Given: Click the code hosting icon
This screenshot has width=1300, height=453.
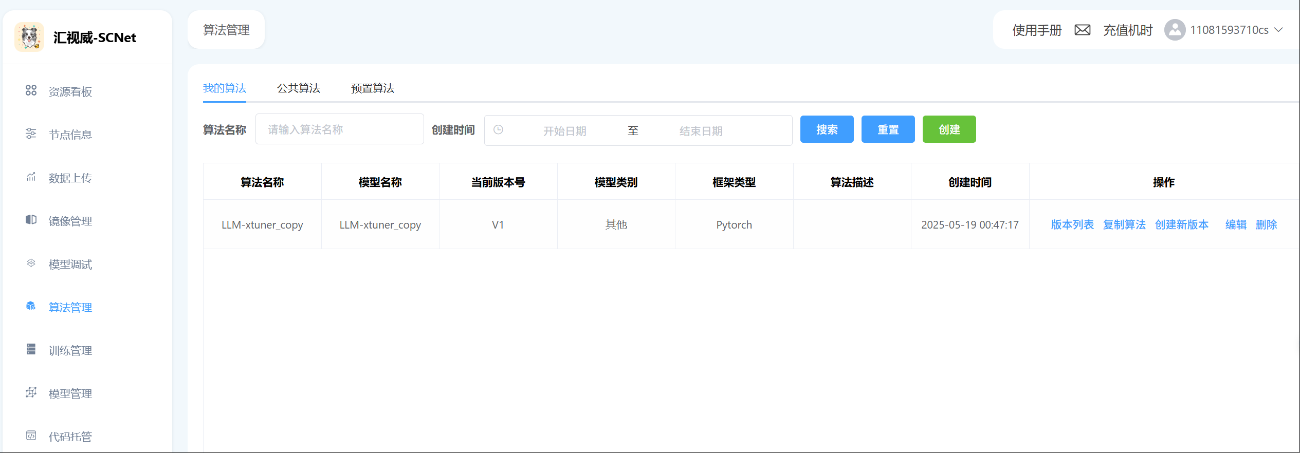Looking at the screenshot, I should (31, 436).
